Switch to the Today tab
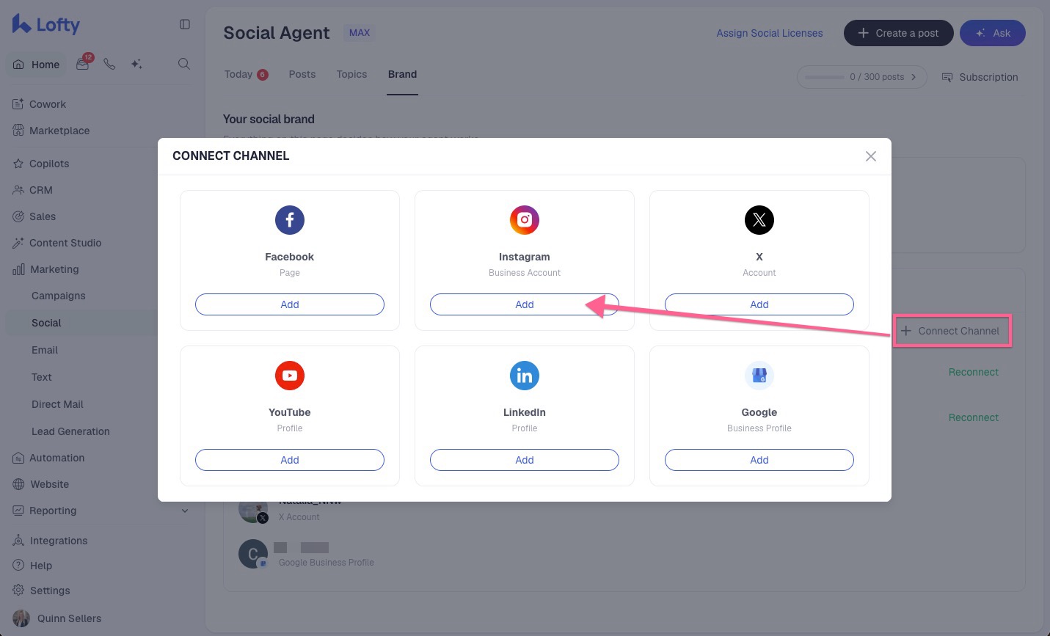Image resolution: width=1050 pixels, height=636 pixels. click(x=246, y=74)
